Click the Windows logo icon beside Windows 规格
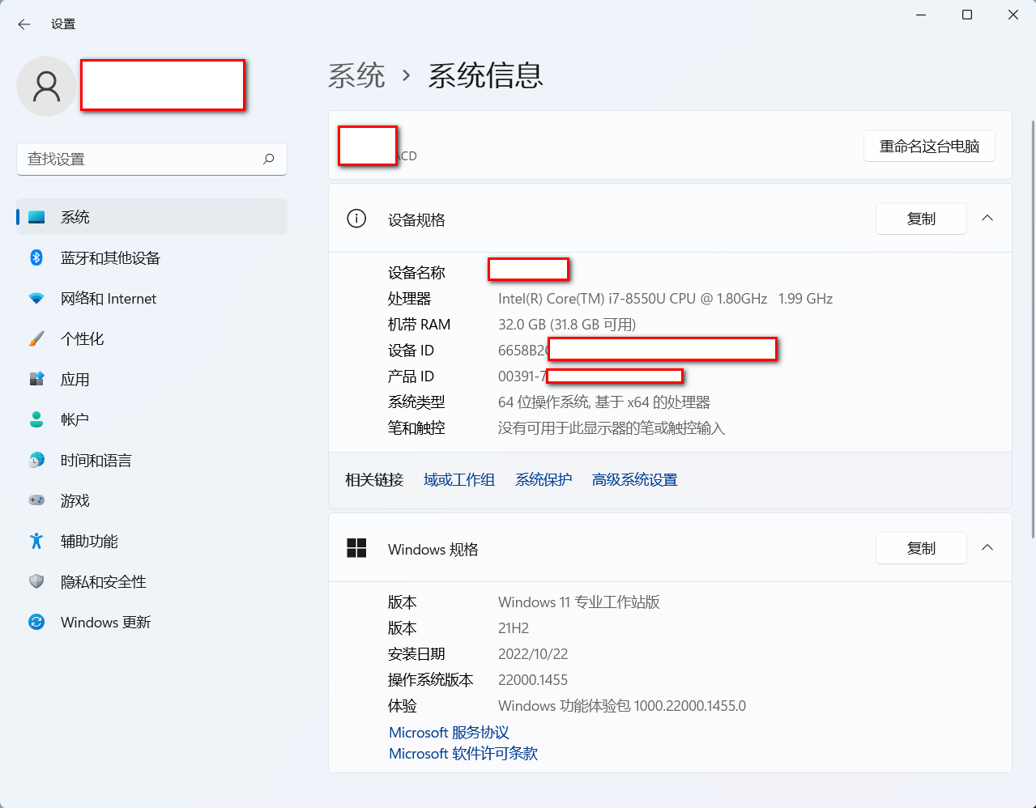Screen dimensions: 1036x808 356,548
